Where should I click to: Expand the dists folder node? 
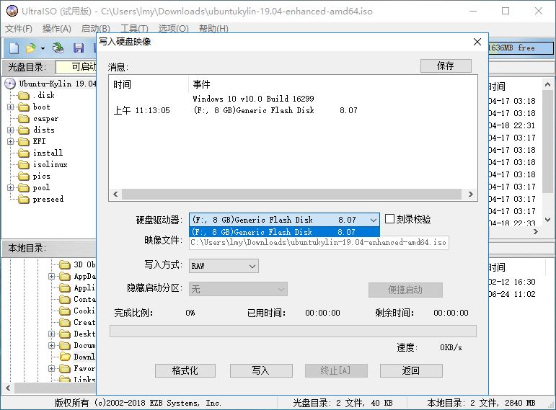click(x=11, y=130)
